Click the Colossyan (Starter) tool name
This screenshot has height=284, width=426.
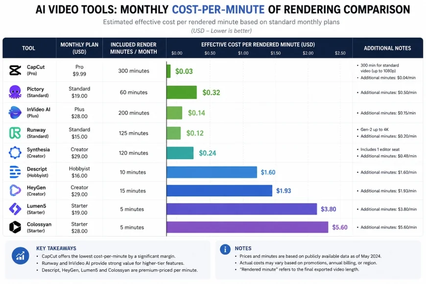(39, 227)
